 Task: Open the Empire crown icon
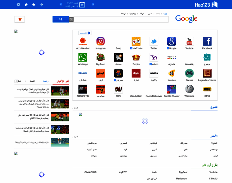pos(136,57)
